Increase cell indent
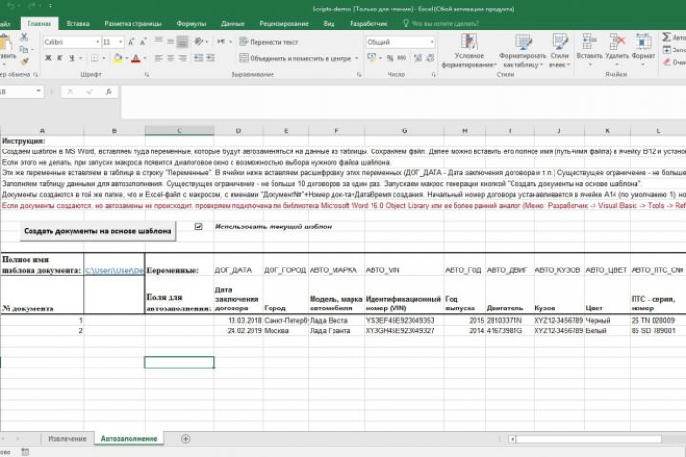This screenshot has width=686, height=457. point(211,58)
